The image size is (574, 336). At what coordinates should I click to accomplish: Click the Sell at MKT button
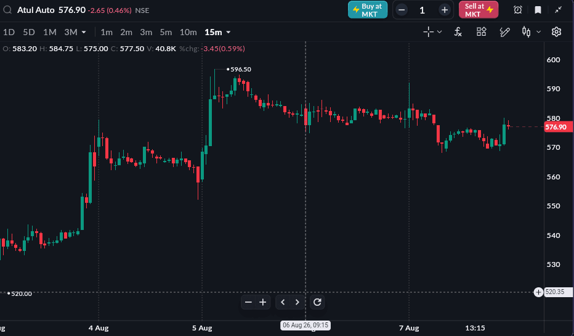479,10
